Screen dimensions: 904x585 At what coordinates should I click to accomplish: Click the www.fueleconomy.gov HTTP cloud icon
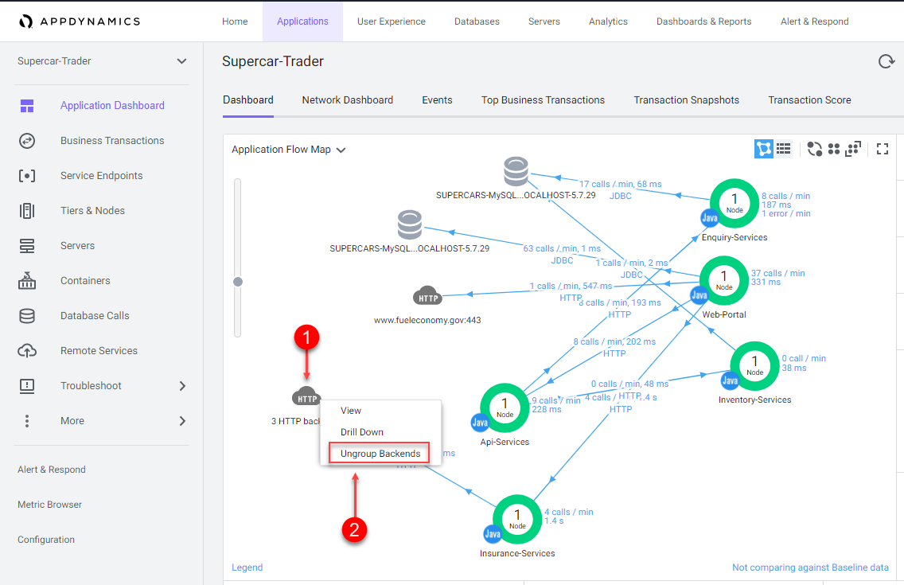point(427,295)
